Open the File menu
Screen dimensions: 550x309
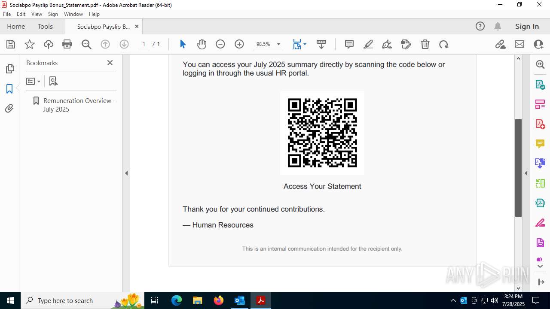[x=7, y=14]
